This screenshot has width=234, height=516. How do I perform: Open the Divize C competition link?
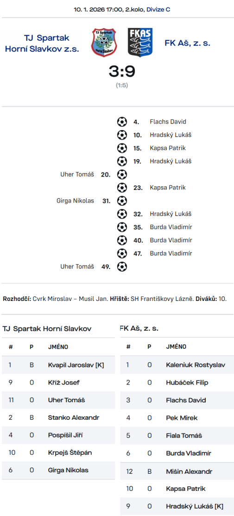tap(158, 10)
